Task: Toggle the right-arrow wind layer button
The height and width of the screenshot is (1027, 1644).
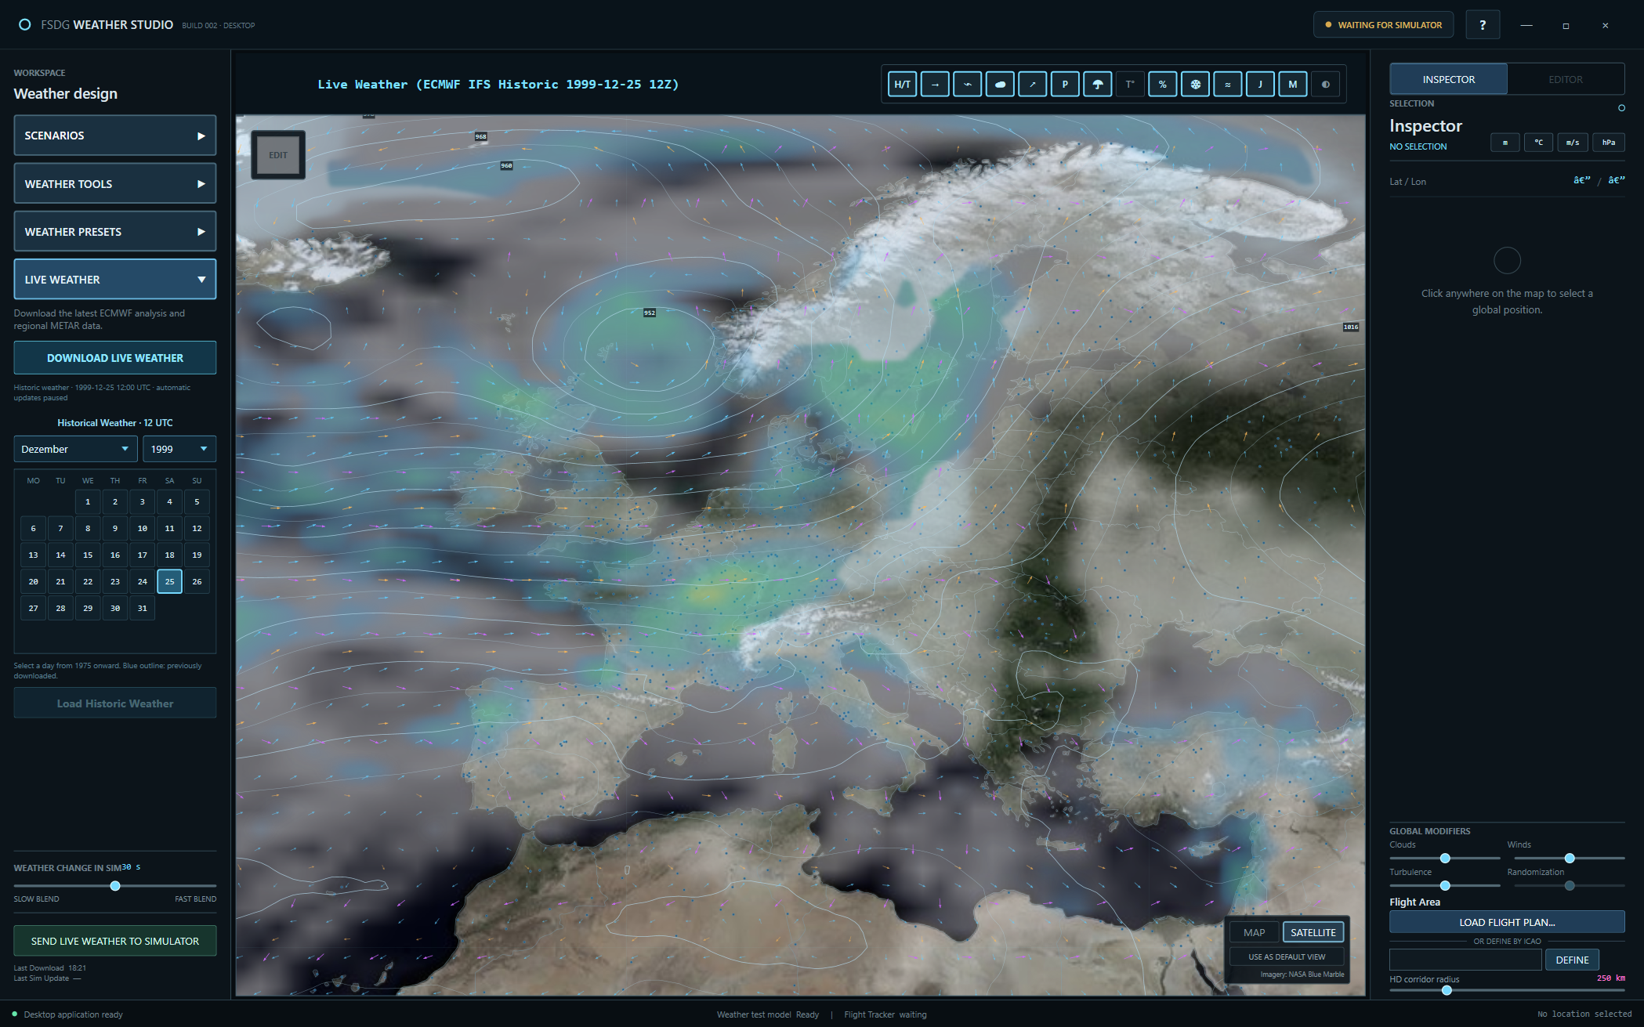Action: (x=935, y=85)
